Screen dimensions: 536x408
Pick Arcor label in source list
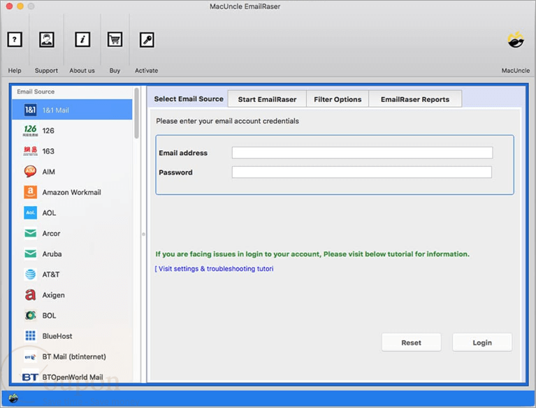click(51, 233)
